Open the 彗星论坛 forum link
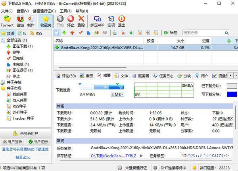This screenshot has height=171, width=238. click(x=26, y=157)
